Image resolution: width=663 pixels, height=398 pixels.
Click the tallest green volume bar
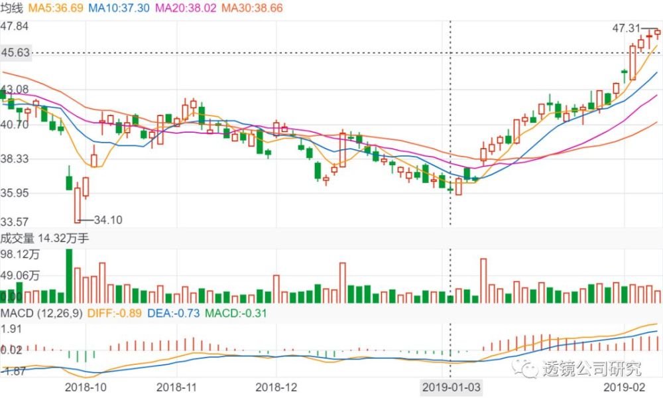pos(69,276)
